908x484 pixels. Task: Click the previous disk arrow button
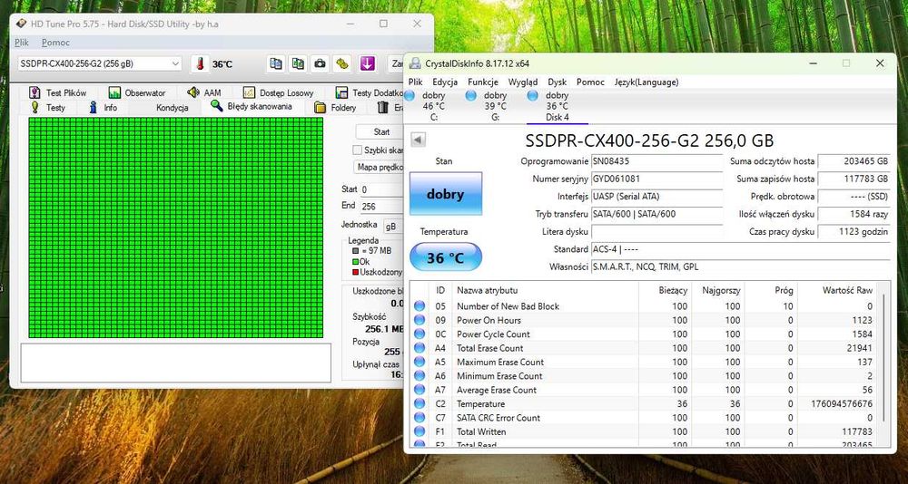418,140
